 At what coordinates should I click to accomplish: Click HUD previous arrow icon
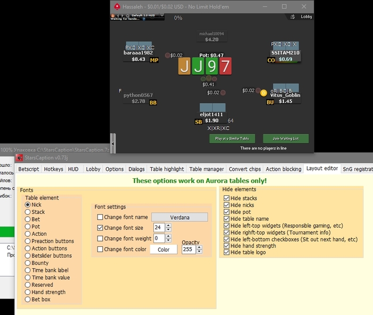tap(118, 15)
